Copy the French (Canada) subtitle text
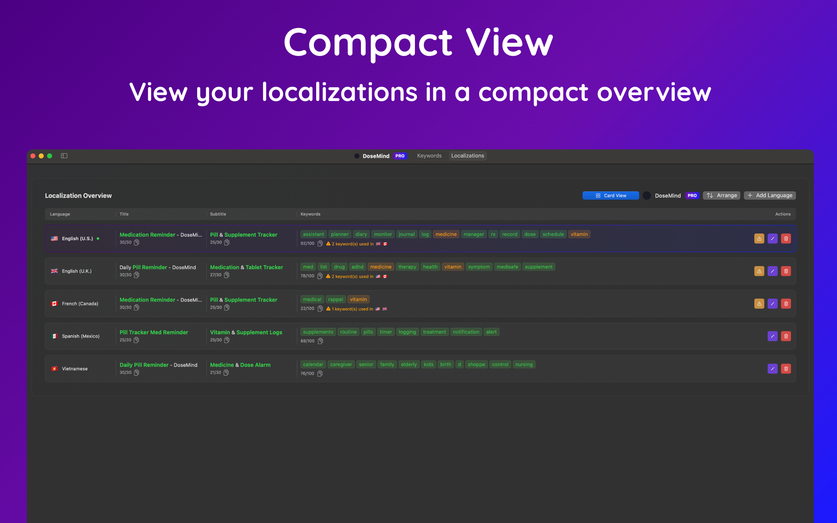Viewport: 837px width, 523px height. point(227,308)
